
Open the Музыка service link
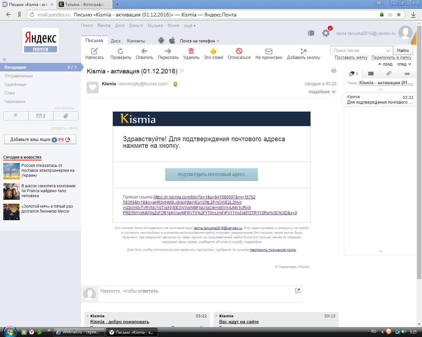click(155, 26)
